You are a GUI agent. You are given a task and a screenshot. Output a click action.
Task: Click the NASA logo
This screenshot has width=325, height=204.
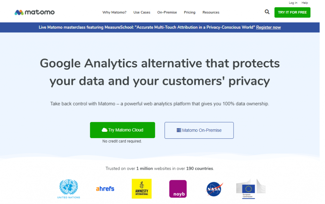(x=214, y=189)
